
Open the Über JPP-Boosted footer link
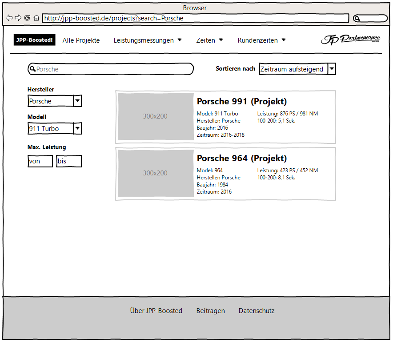click(x=156, y=311)
